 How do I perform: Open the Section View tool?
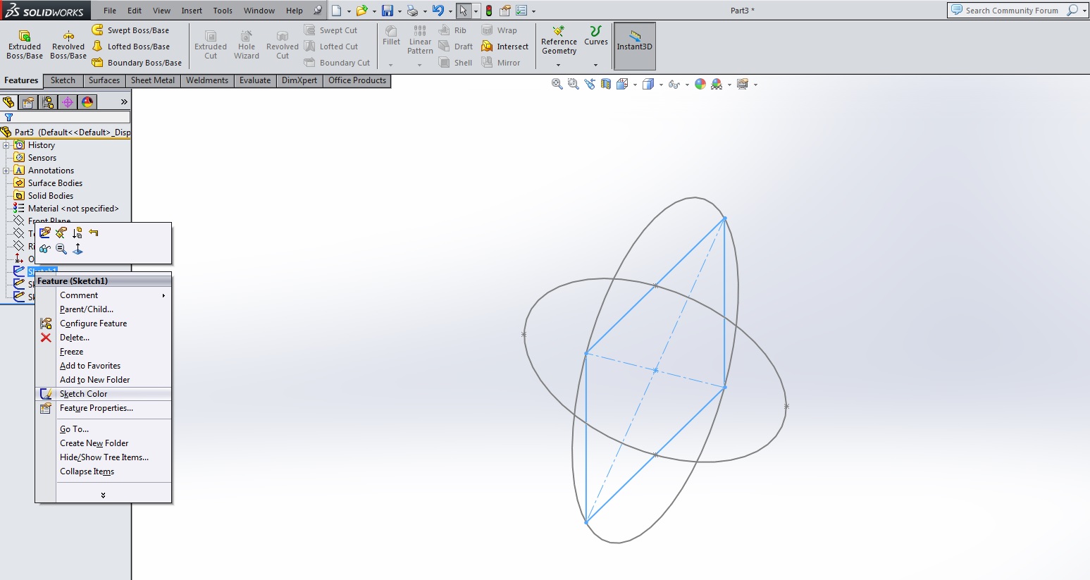coord(605,84)
